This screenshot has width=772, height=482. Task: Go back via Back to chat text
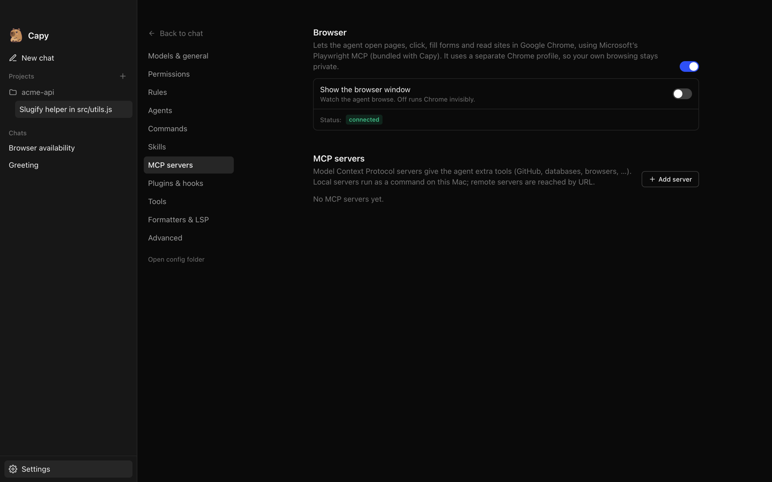[x=181, y=33]
